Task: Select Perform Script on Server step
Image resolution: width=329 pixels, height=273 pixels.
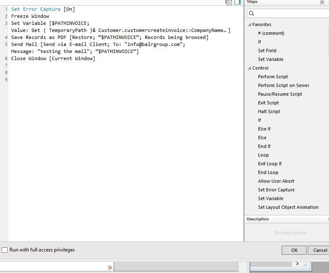Action: tap(283, 85)
